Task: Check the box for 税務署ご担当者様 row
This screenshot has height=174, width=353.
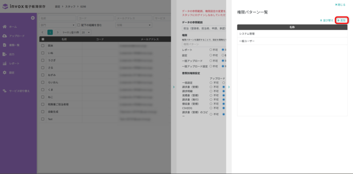Action: tap(43, 104)
